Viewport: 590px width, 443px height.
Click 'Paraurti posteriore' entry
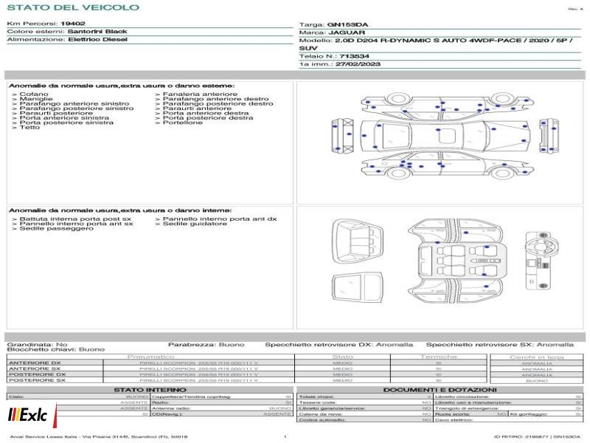point(56,113)
